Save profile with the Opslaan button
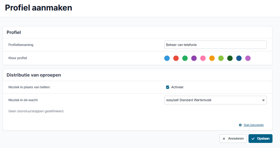The width and height of the screenshot is (280, 148). click(x=260, y=138)
